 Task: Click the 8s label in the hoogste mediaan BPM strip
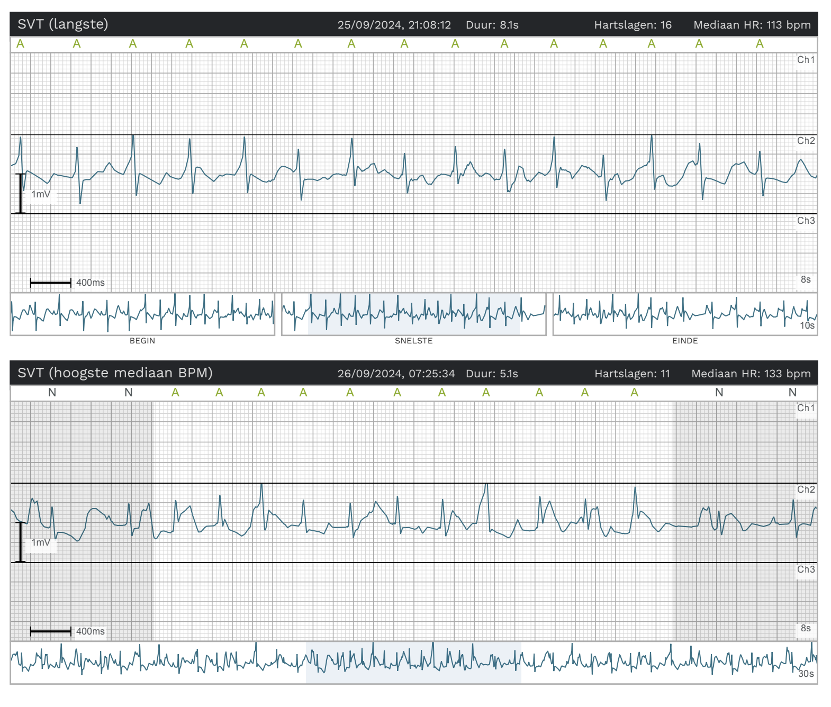point(806,628)
